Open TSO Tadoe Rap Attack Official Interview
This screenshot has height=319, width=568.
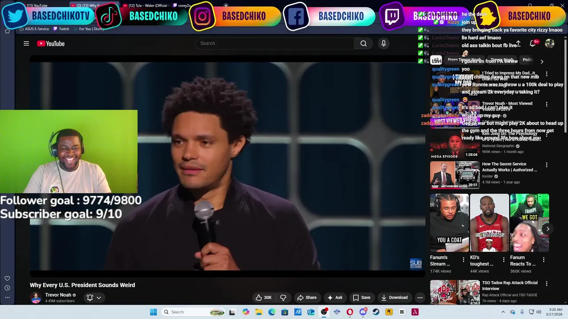tap(510, 285)
